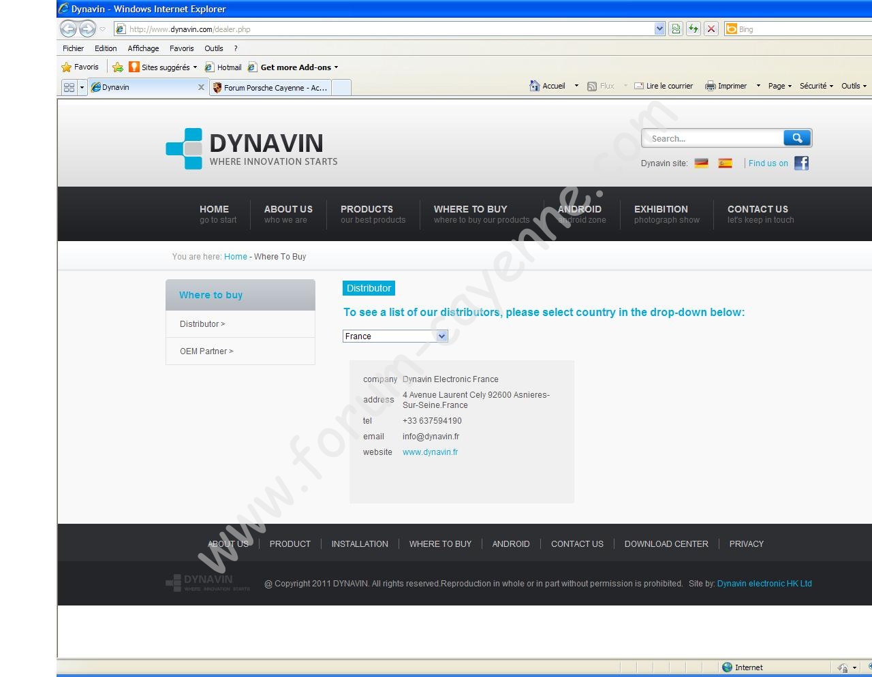Go to HOME nav item

(x=218, y=214)
